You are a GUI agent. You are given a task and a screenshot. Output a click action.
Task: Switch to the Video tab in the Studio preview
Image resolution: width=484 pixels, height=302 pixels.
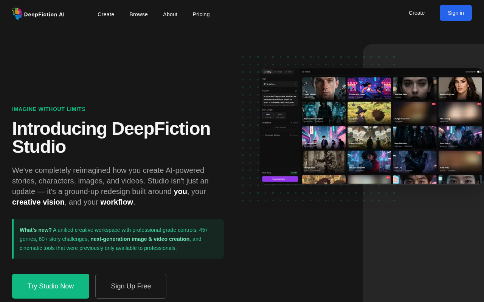tap(289, 72)
